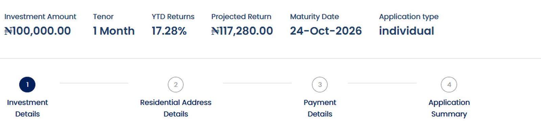Click the Projected Return label

pyautogui.click(x=241, y=17)
